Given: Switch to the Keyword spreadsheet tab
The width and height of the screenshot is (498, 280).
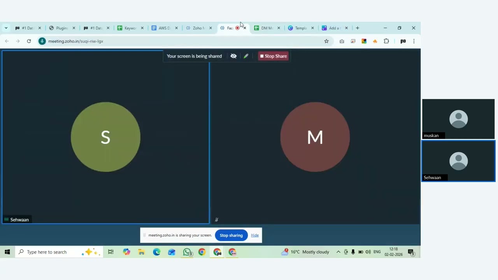Looking at the screenshot, I should [130, 28].
